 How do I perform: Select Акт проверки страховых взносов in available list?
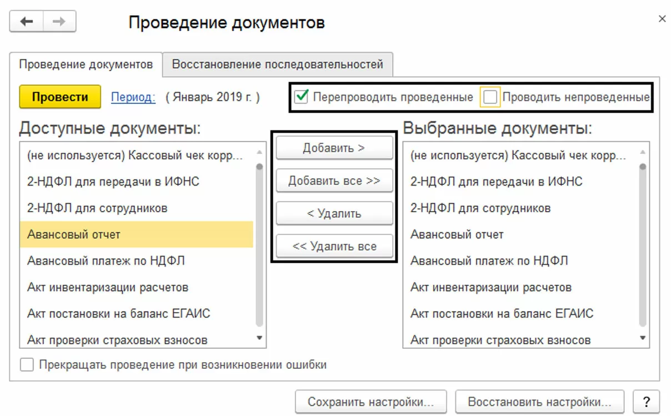point(137,339)
